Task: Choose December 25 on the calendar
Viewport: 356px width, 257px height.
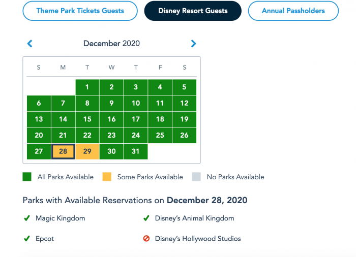Action: (x=160, y=135)
